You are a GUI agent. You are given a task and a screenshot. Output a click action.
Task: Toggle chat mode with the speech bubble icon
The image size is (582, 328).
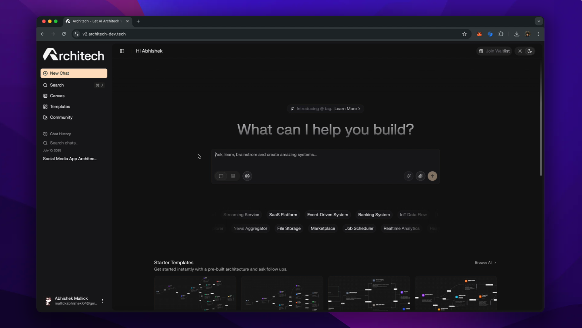[221, 176]
